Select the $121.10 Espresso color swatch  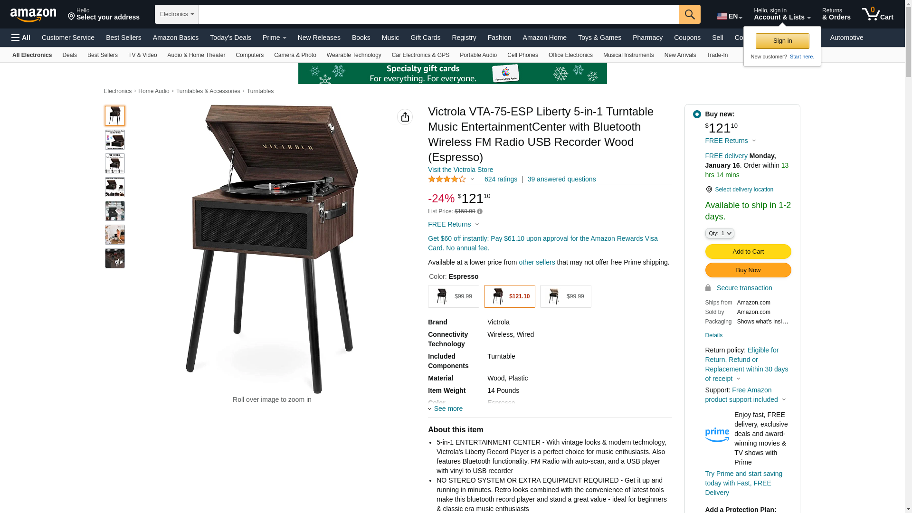click(x=509, y=296)
